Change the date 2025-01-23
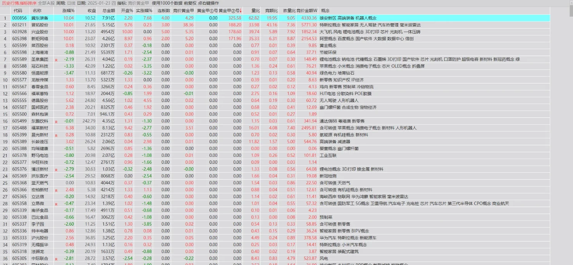Viewport: 573px width, 265px height. coord(99,3)
